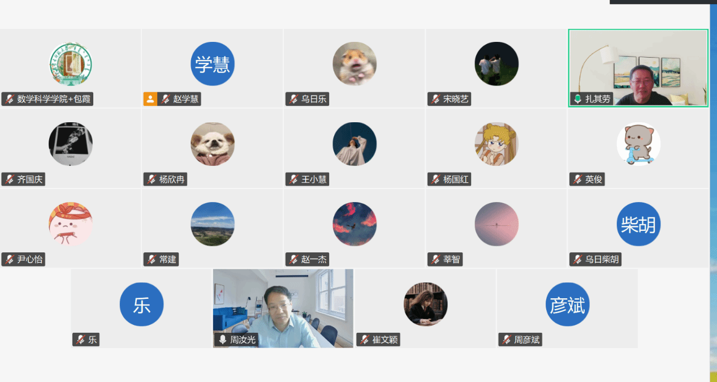Select the Sailor Moon avatar of 杨国红
717x382 pixels.
496,144
